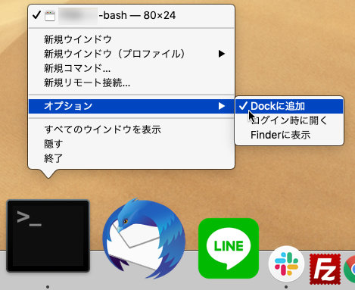355x290 pixels.
Task: Choose すべてのウインドウを表示
Action: (131, 129)
